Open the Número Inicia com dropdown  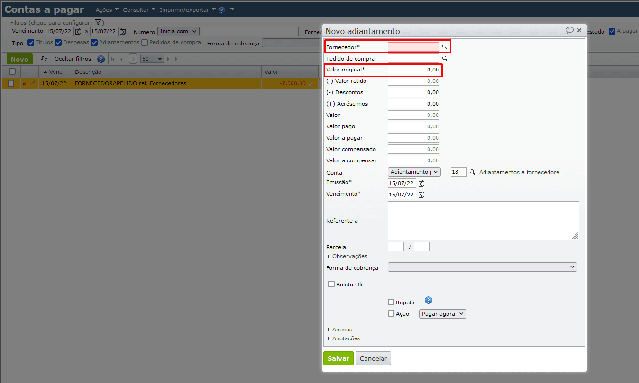(x=179, y=31)
